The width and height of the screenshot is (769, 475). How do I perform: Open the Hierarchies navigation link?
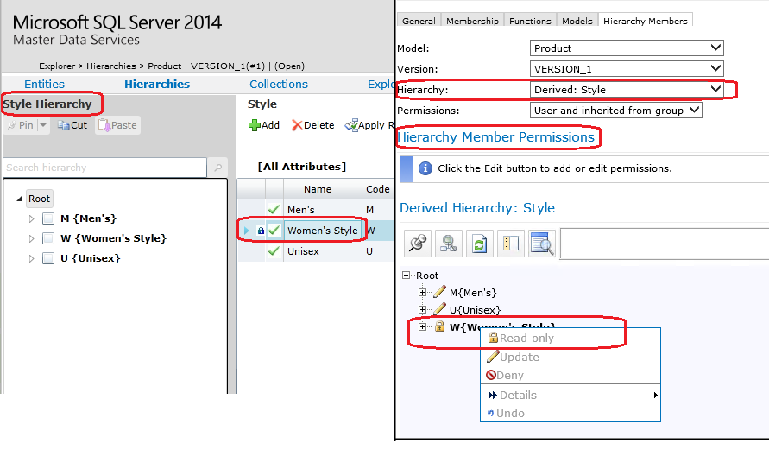click(157, 84)
